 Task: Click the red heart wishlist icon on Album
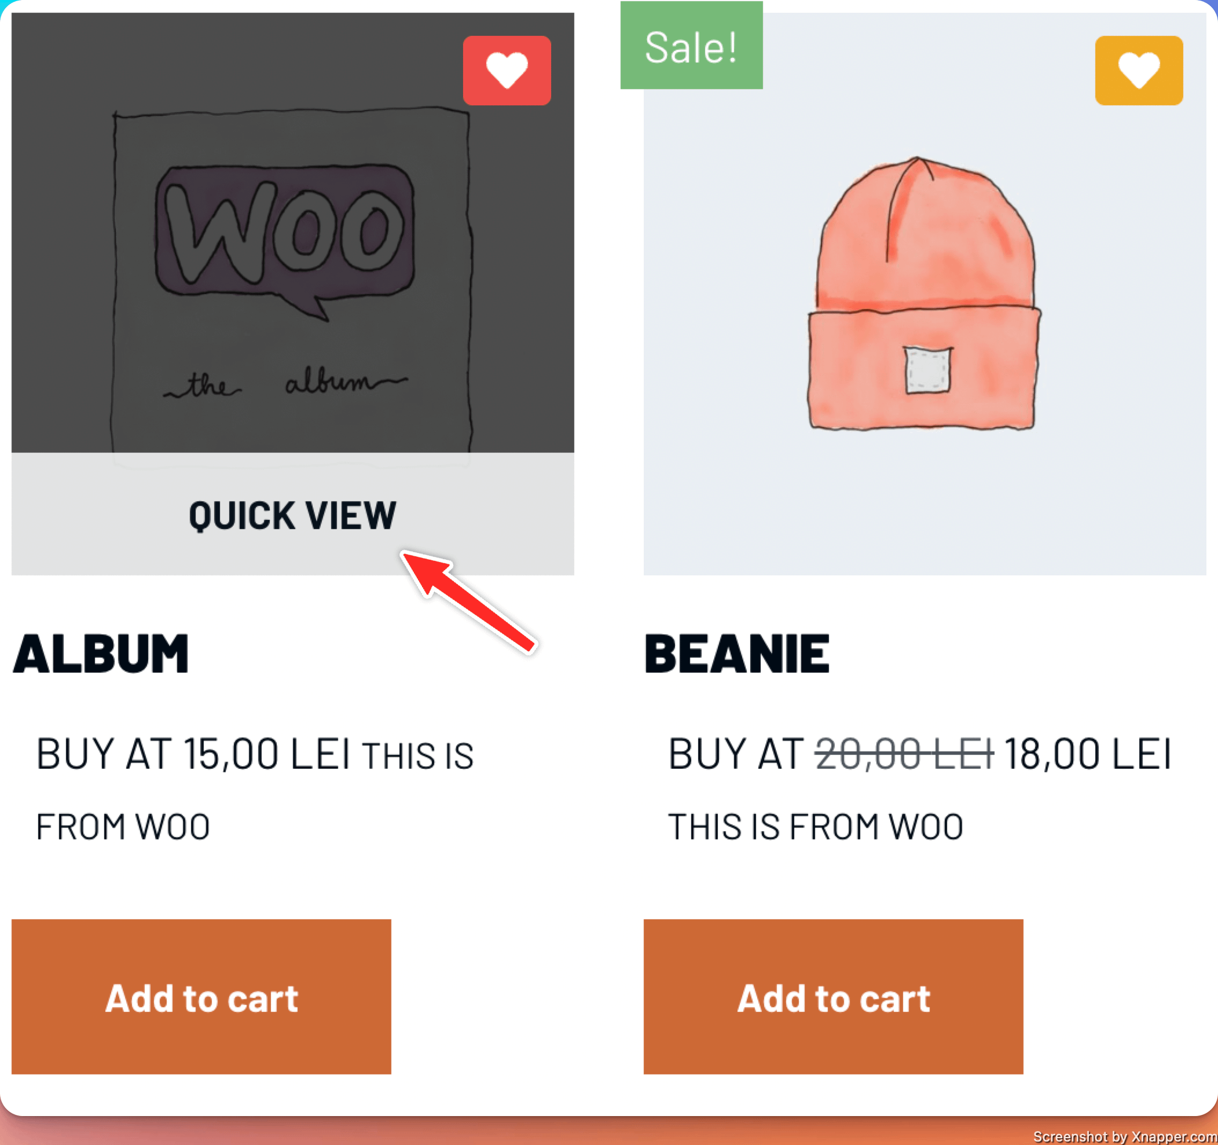pos(507,71)
